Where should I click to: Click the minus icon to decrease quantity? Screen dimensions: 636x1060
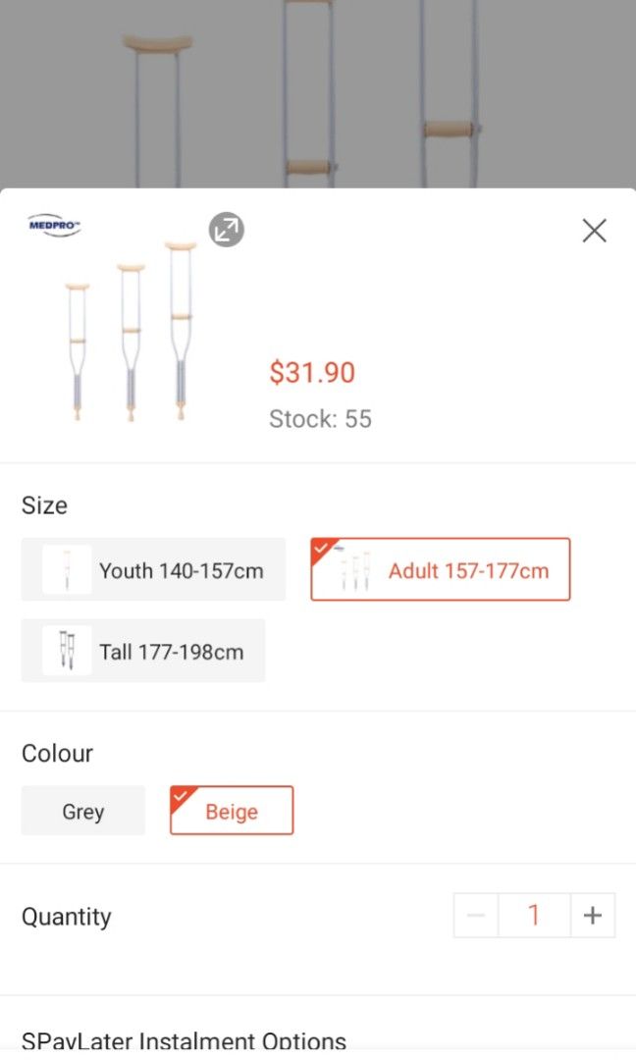point(475,915)
